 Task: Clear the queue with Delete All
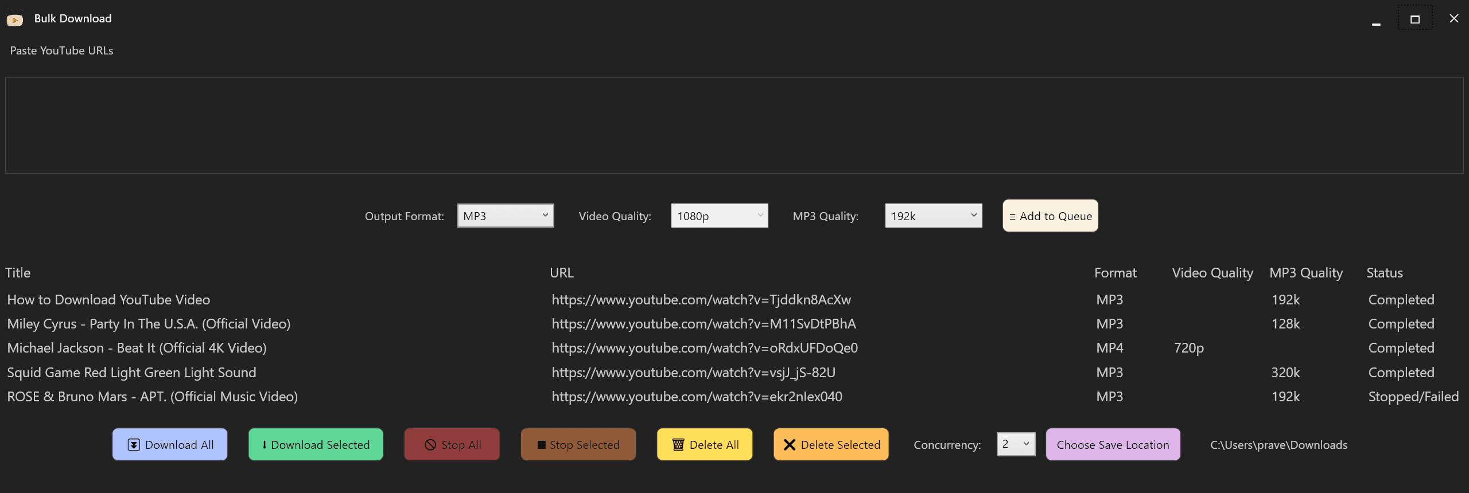tap(705, 444)
